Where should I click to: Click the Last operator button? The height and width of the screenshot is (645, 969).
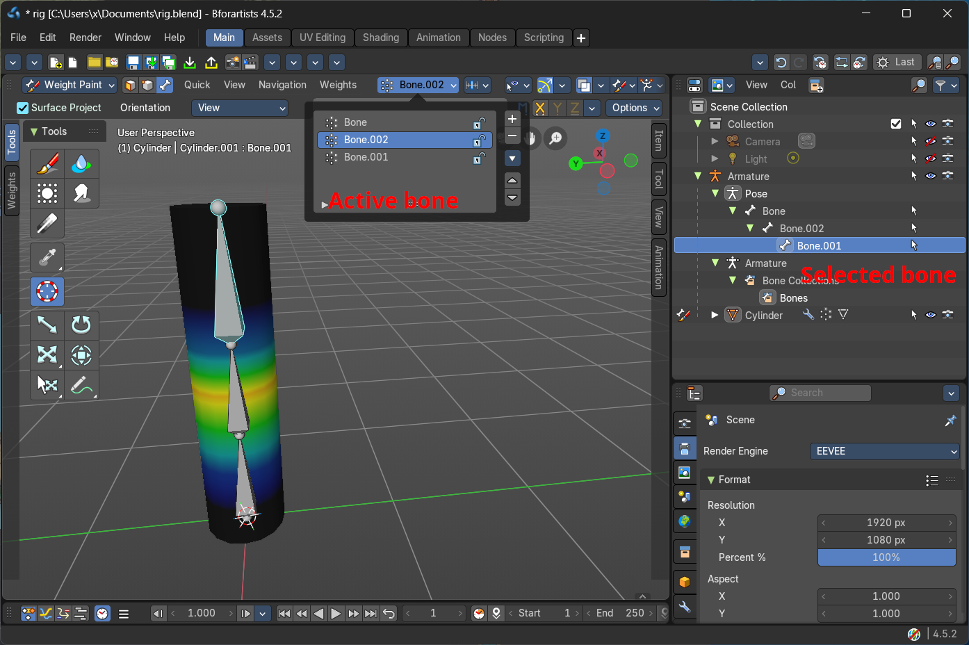pos(897,63)
